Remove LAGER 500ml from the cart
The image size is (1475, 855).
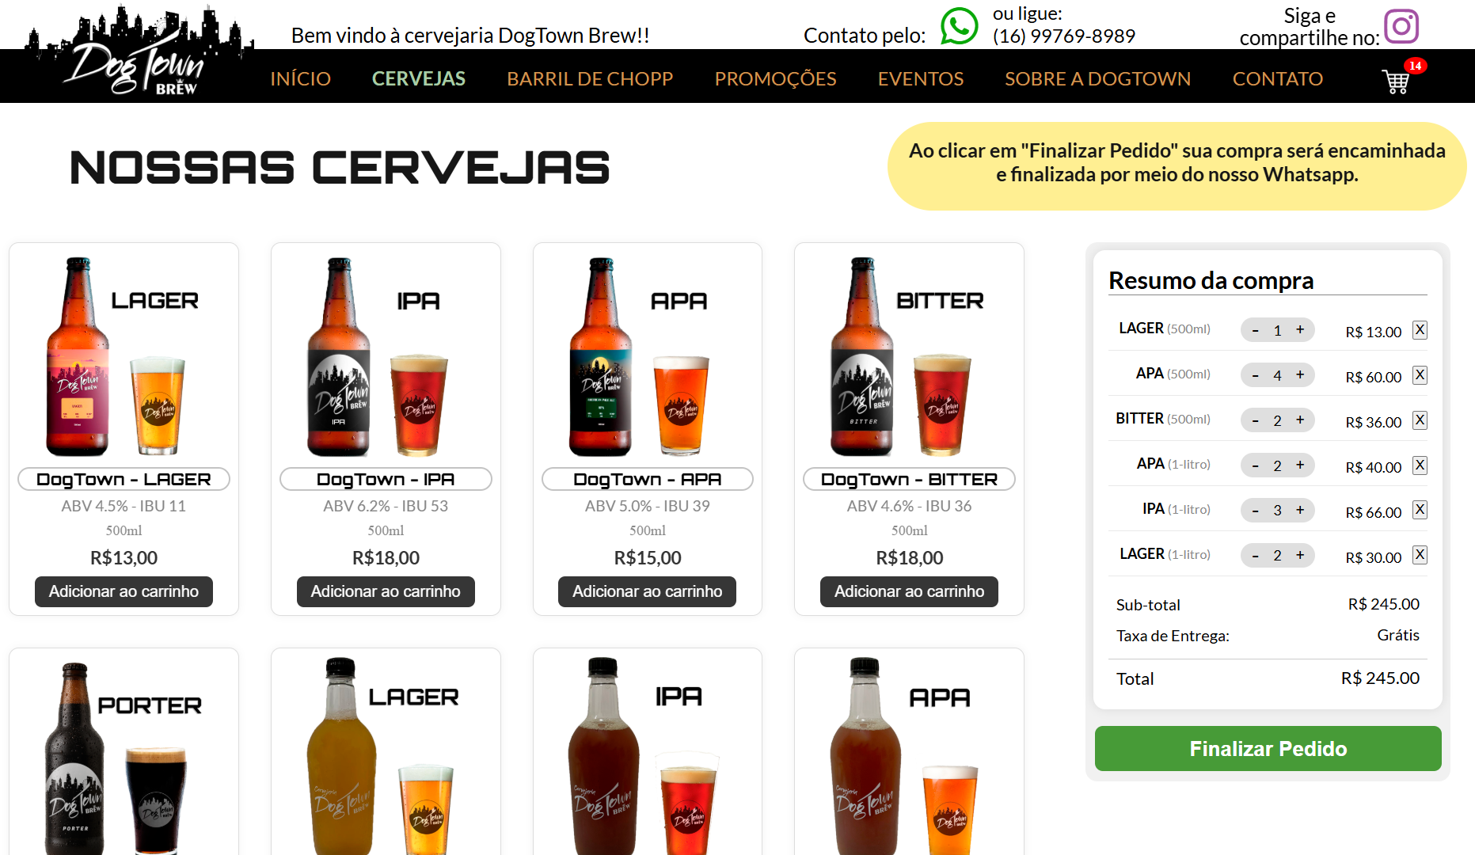pyautogui.click(x=1420, y=330)
